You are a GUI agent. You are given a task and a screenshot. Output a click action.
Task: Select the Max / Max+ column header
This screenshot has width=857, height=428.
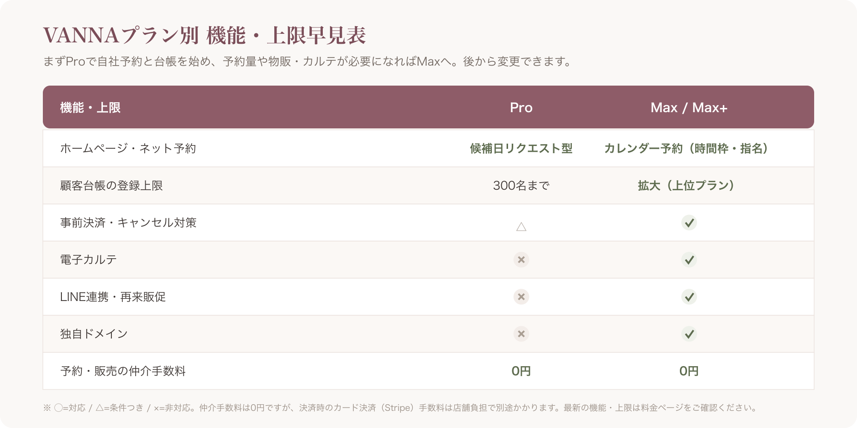[x=689, y=107]
